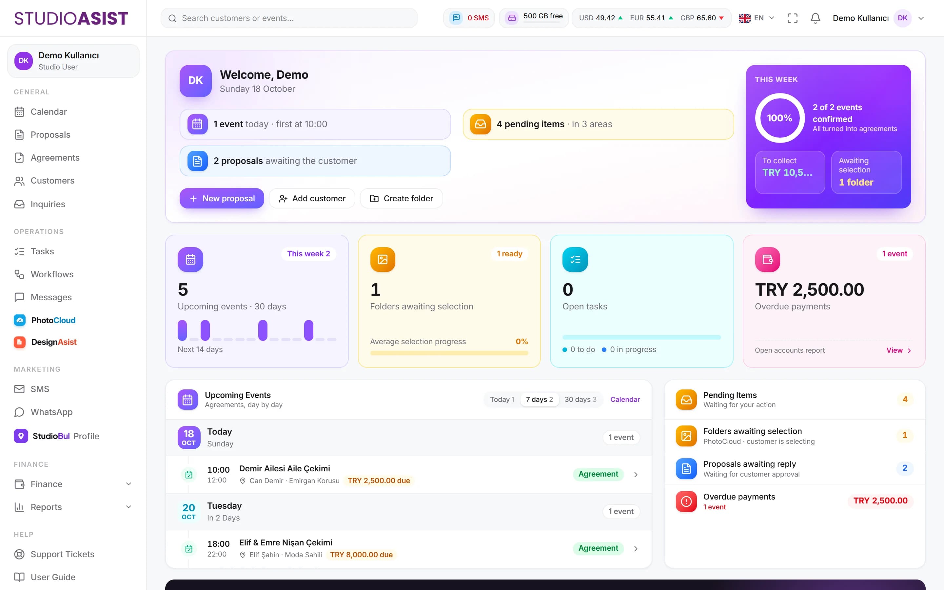
Task: Open Elif & Emre Nişan Çekimi chevron
Action: click(x=636, y=549)
